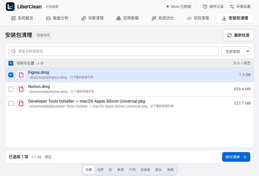Viewport: 259px width, 176px height.
Task: Focus the 搜索名称或路径 search field
Action: [x=114, y=51]
